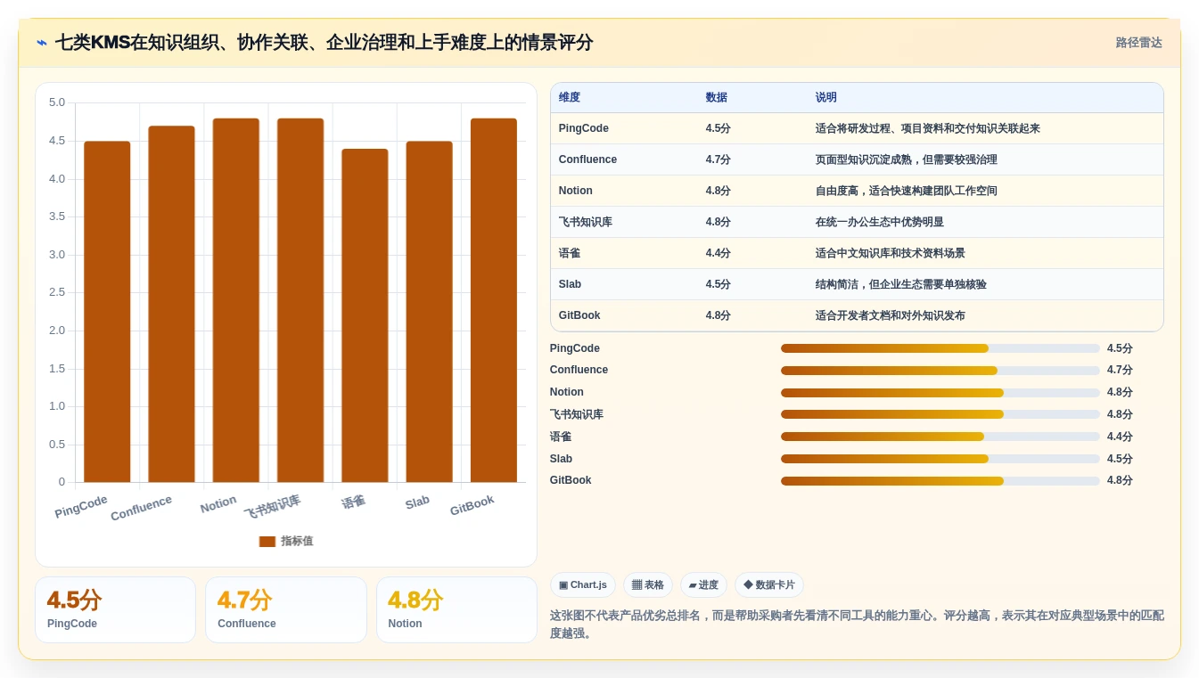Viewport: 1199px width, 678px height.
Task: Select the Confluence table row name cell
Action: (587, 159)
